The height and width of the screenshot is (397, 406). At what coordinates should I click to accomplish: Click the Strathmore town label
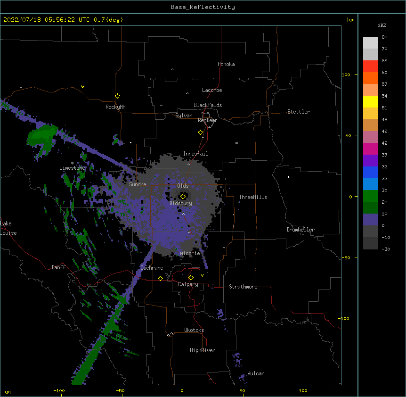click(x=243, y=287)
